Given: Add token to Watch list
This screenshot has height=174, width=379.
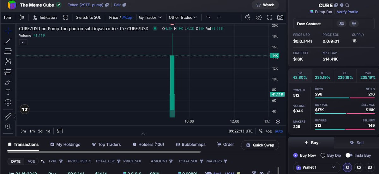Looking at the screenshot, I should pyautogui.click(x=265, y=5).
